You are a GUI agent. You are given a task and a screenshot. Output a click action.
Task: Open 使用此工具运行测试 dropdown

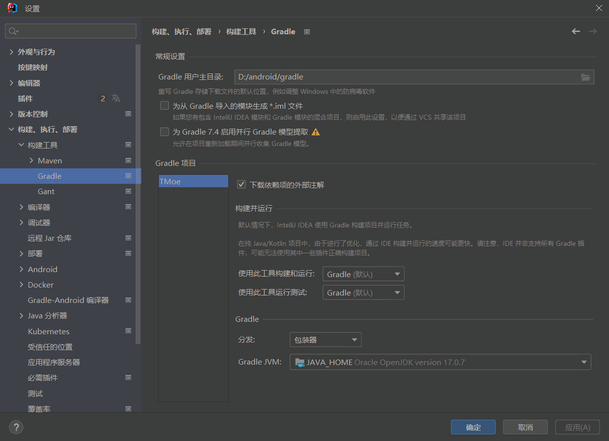click(363, 293)
